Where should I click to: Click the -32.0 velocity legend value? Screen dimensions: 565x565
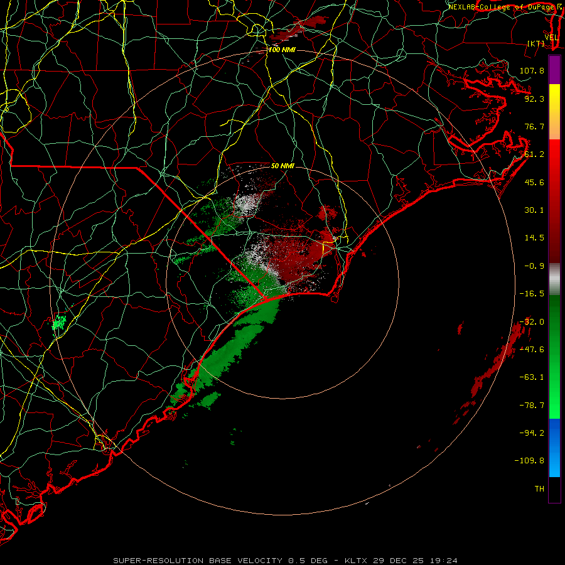click(532, 322)
